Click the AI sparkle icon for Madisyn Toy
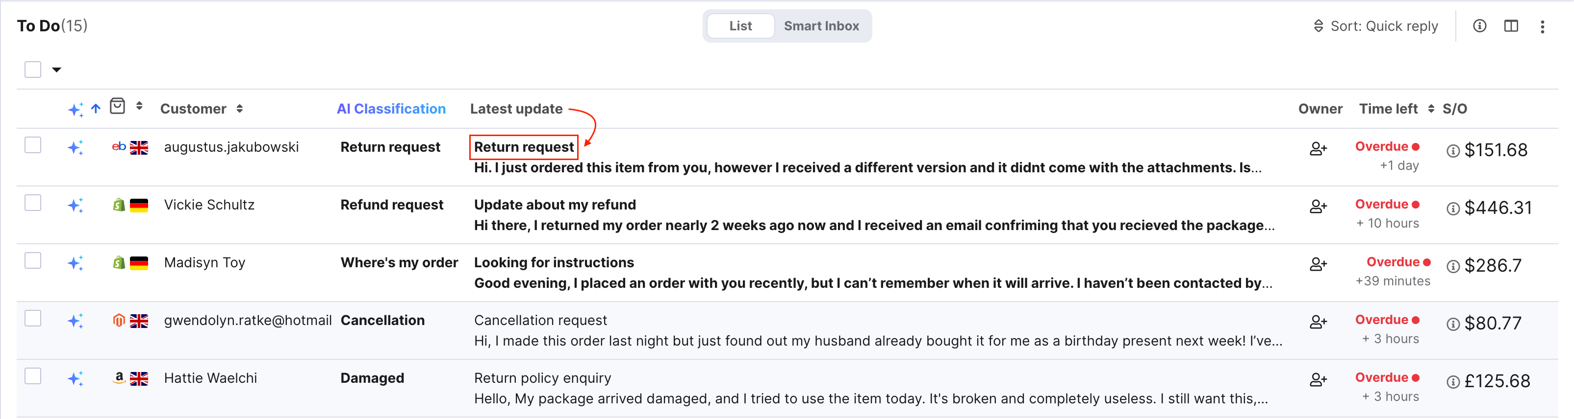Image resolution: width=1574 pixels, height=419 pixels. point(75,263)
